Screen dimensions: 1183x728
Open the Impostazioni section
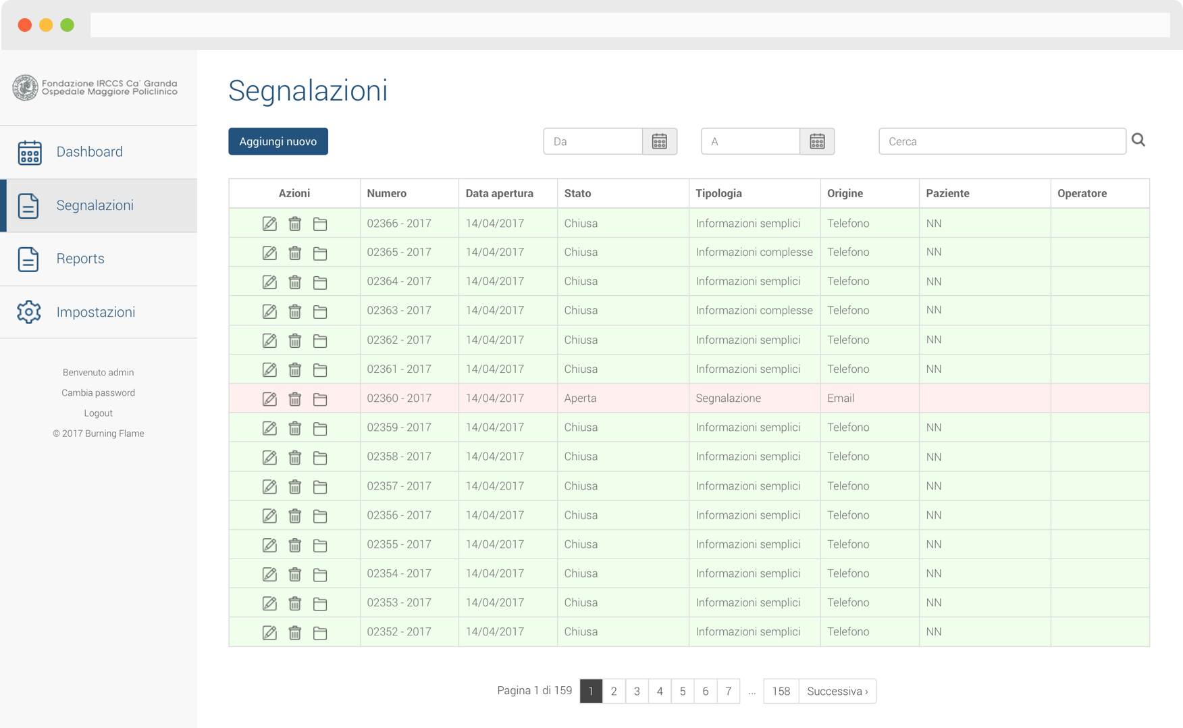point(99,312)
